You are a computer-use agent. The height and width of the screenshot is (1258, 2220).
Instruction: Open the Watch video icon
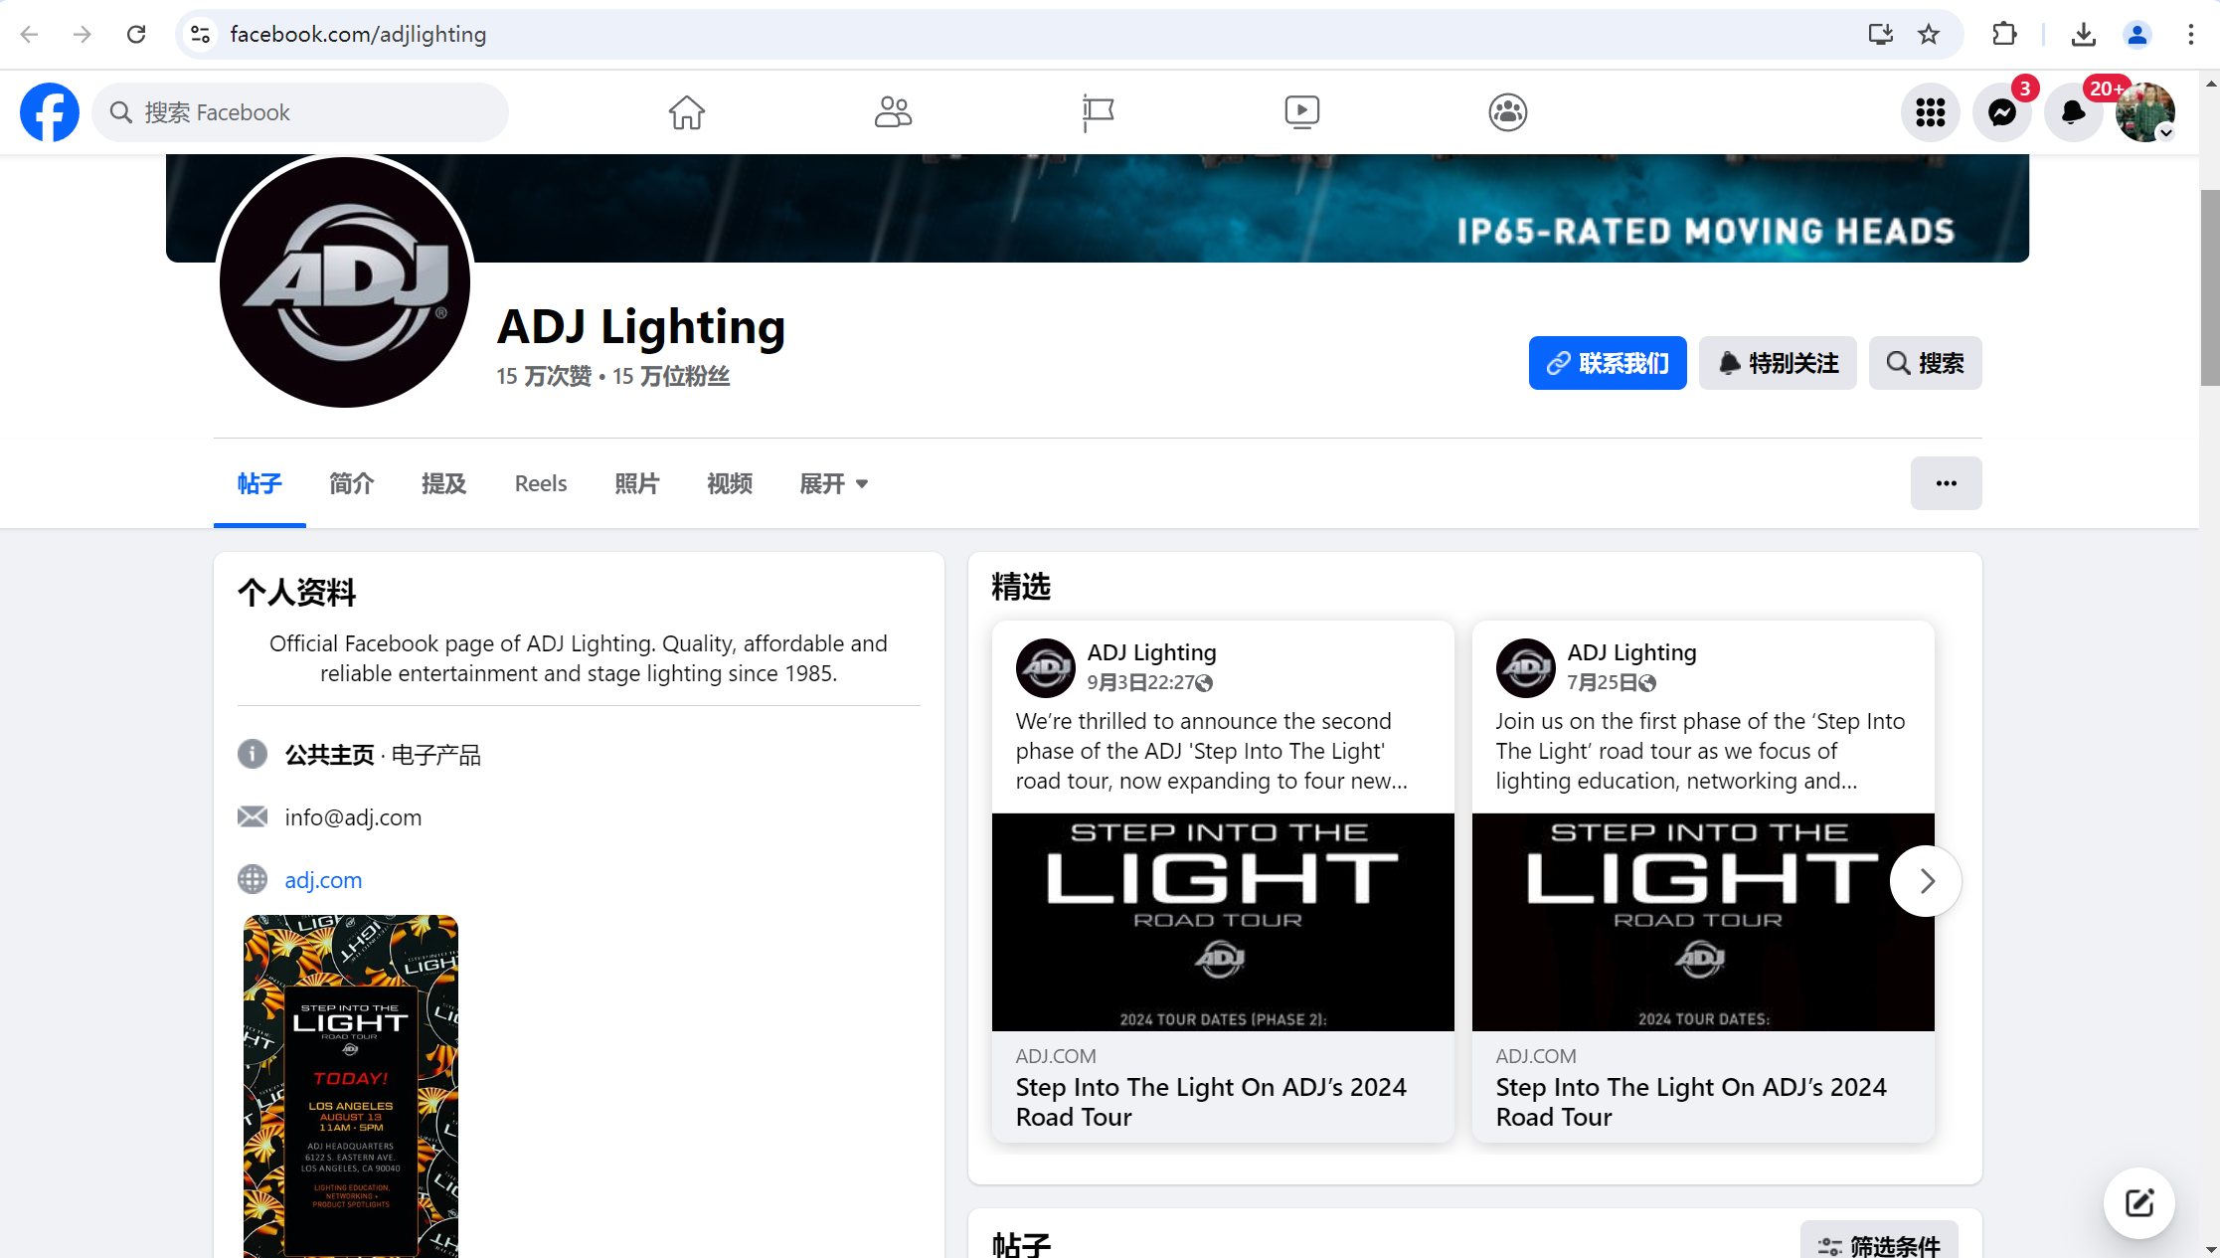click(x=1302, y=112)
